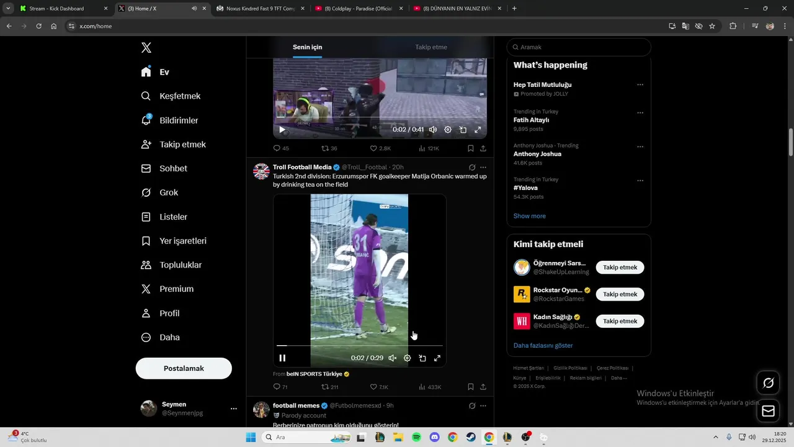Click Daha fazlasını göster link
794x447 pixels.
tap(543, 345)
